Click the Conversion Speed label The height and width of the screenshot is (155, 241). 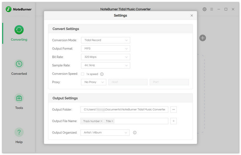[65, 74]
